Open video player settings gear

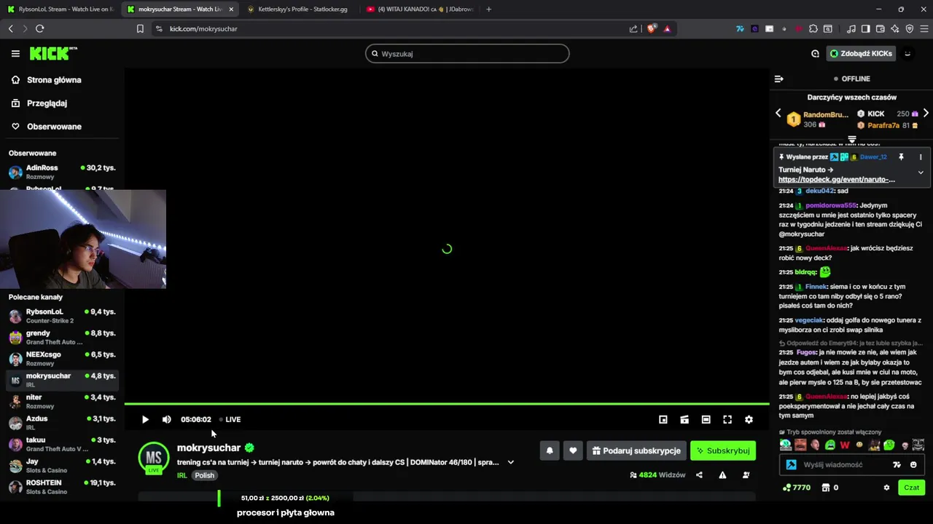(x=749, y=419)
